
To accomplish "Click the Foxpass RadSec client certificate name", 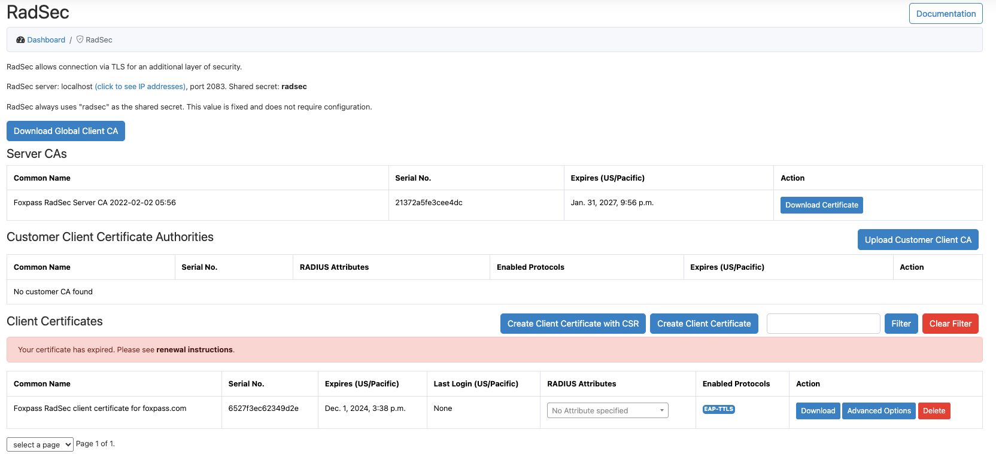I will tap(100, 409).
